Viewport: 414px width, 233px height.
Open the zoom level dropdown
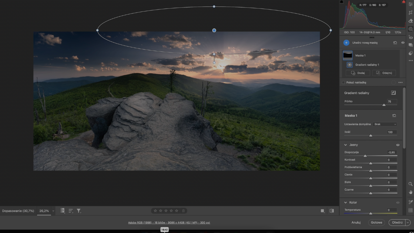[x=53, y=211]
